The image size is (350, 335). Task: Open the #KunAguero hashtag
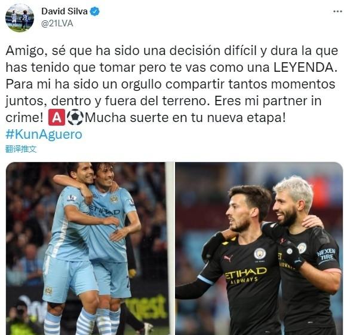(44, 134)
